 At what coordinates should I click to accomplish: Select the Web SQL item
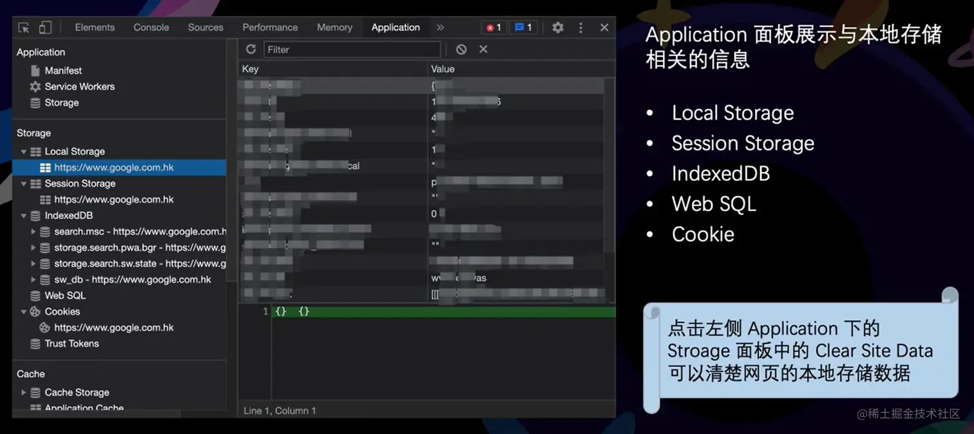coord(64,296)
